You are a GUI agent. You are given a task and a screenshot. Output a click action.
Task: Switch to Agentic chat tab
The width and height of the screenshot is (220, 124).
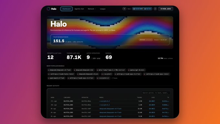click(x=79, y=9)
